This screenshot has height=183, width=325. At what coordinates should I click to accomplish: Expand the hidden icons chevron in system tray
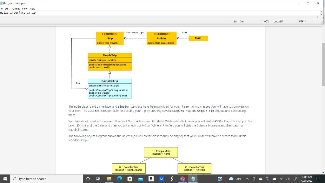[247, 179]
